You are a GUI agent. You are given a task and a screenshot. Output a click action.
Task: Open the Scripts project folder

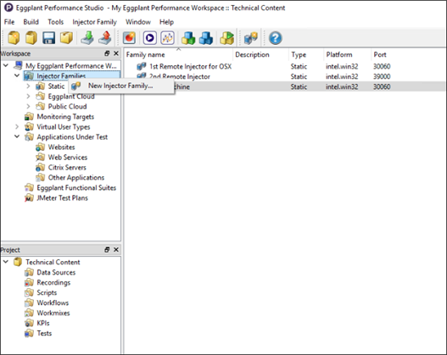click(47, 292)
